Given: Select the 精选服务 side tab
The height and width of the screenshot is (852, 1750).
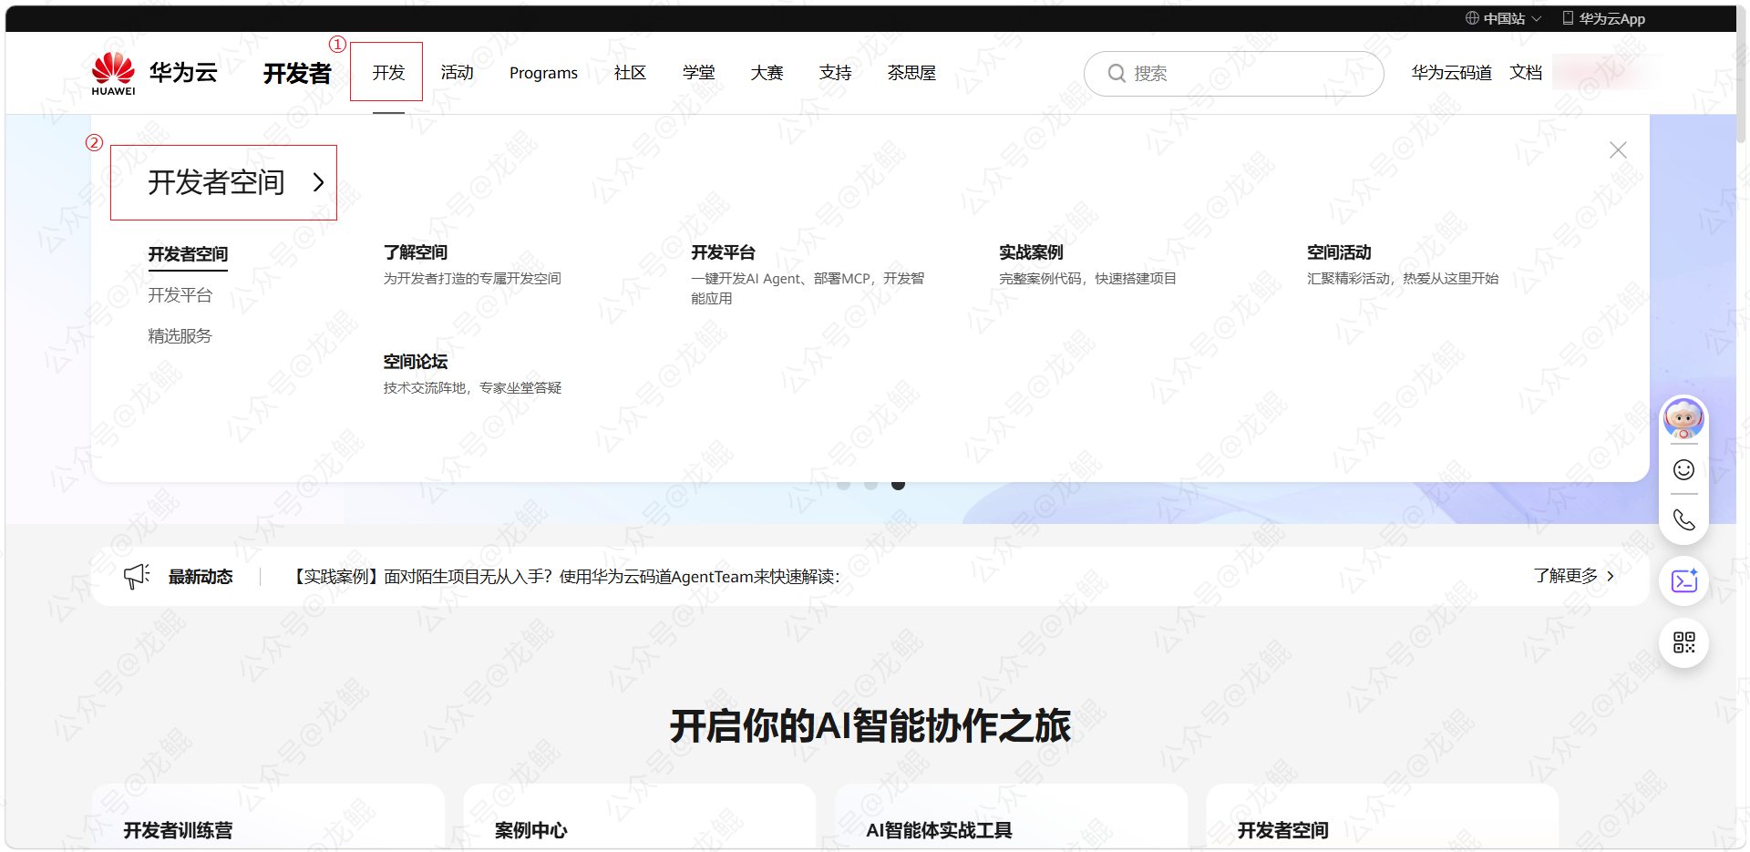Looking at the screenshot, I should click(180, 336).
